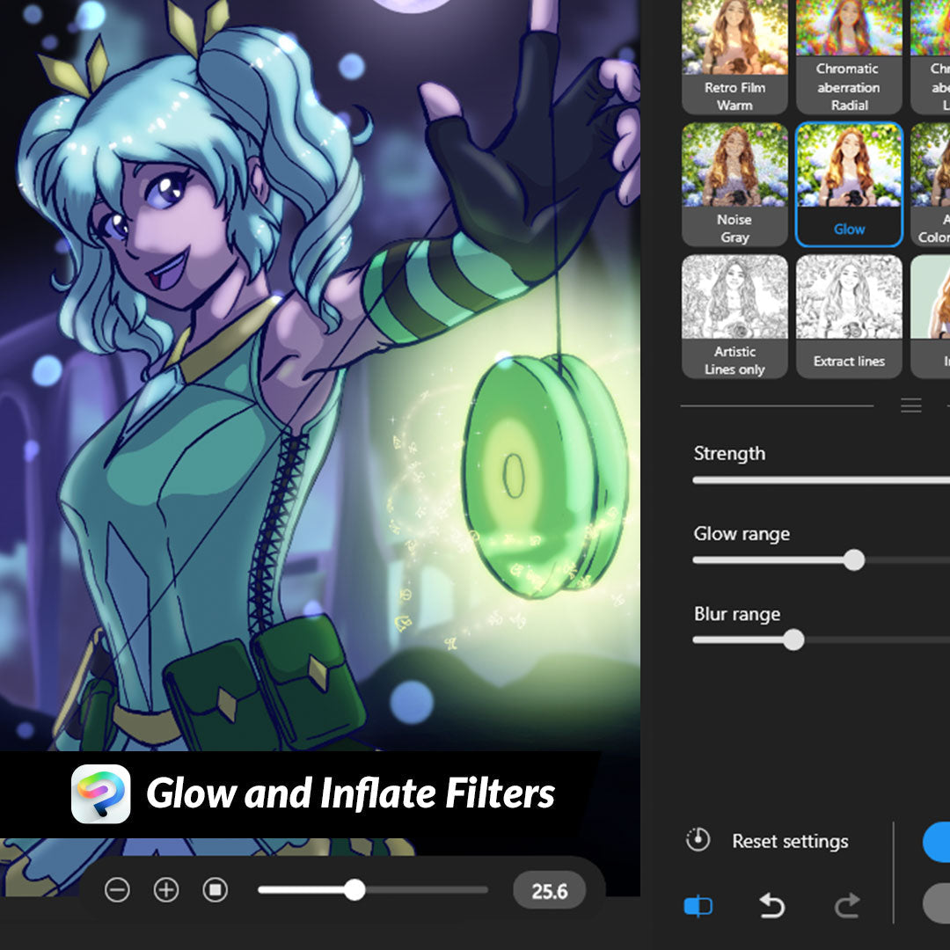Click the gray button below blue one
This screenshot has height=950, width=950.
937,903
